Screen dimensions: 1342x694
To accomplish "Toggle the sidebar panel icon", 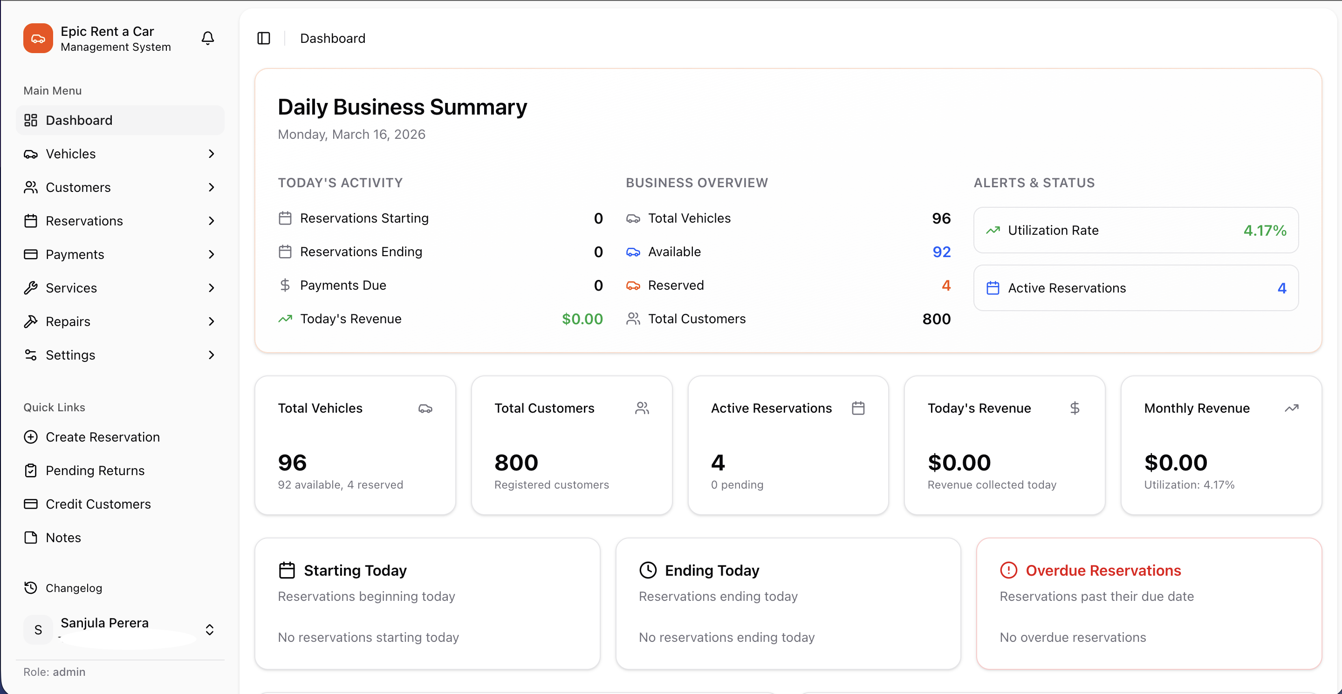I will 264,38.
